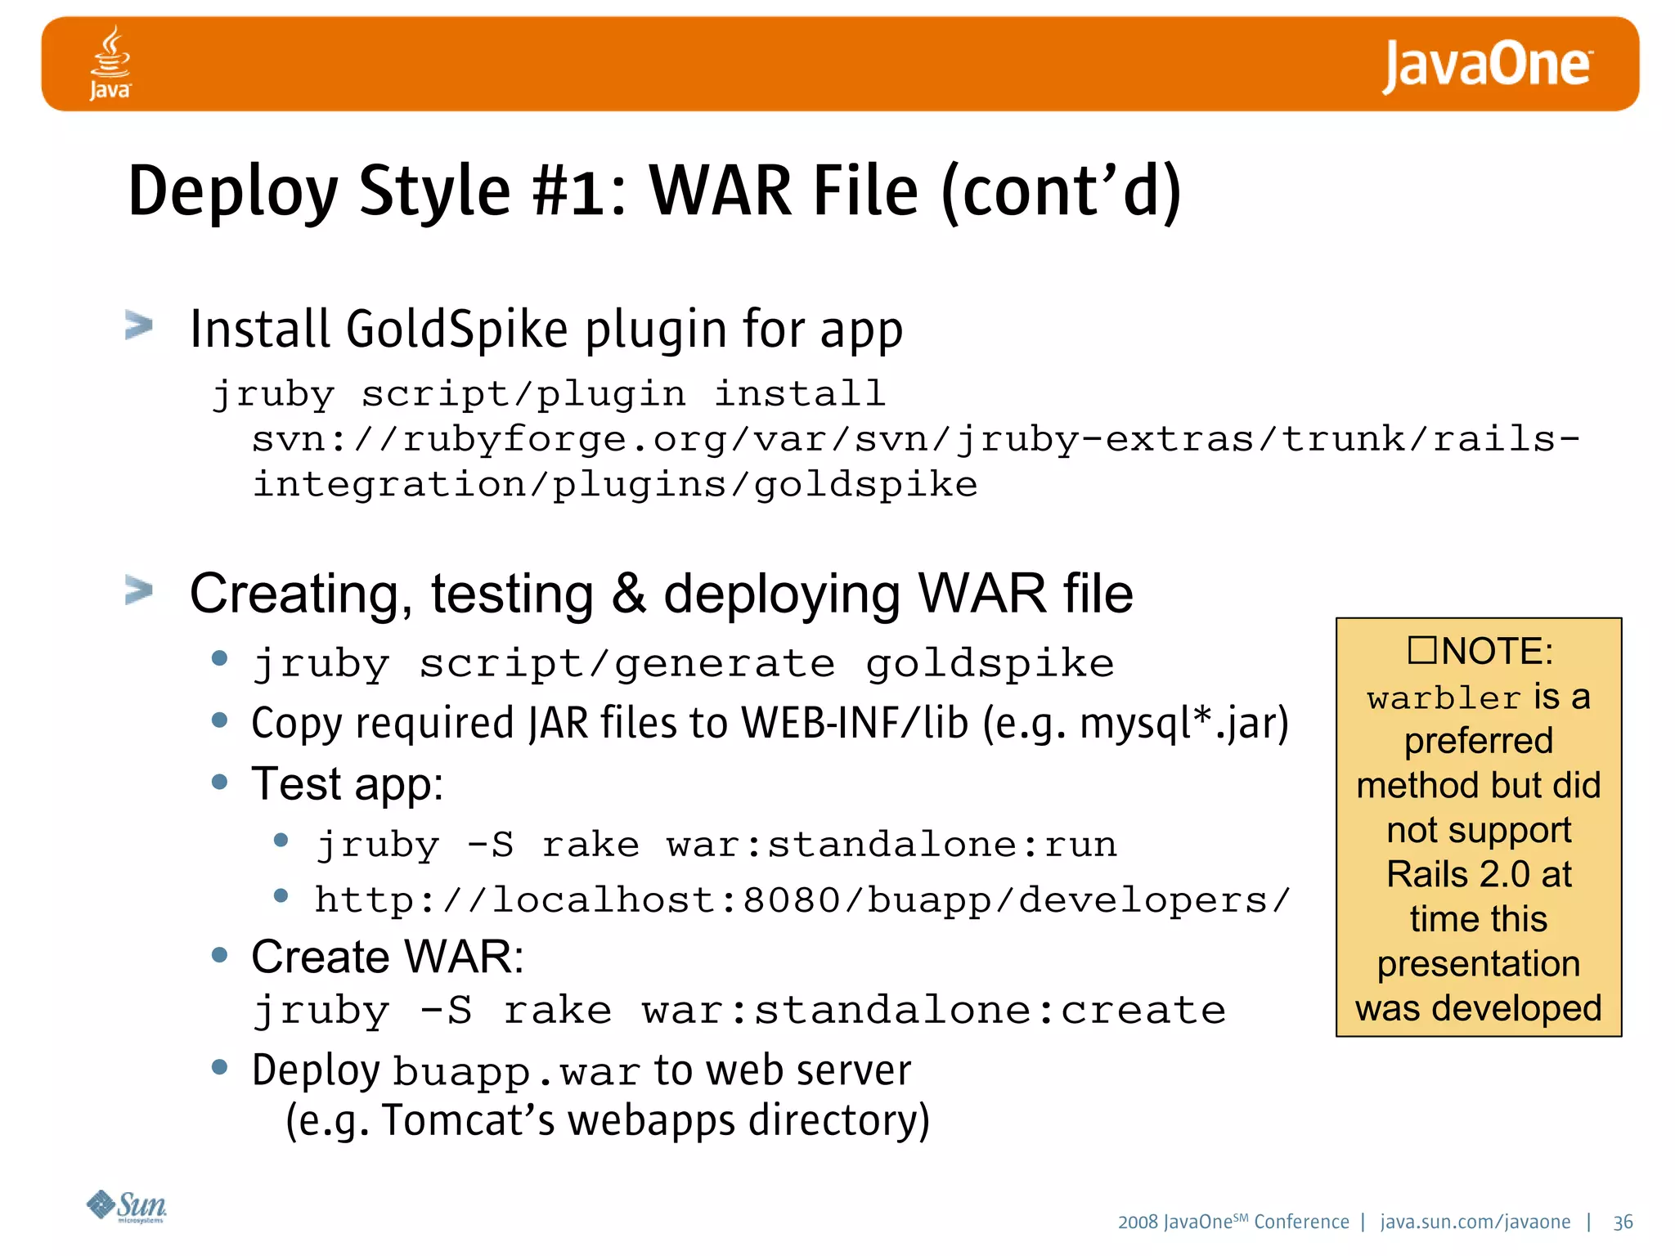Click the orange header banner
Image resolution: width=1675 pixels, height=1256 pixels.
click(x=818, y=64)
